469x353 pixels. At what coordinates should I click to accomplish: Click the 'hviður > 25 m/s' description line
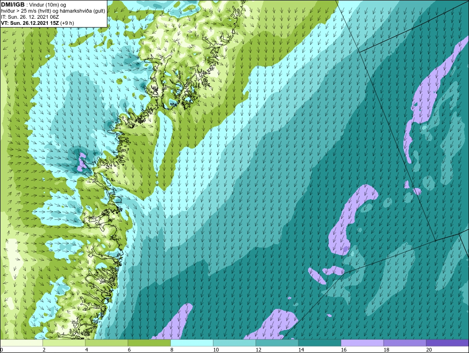point(53,11)
